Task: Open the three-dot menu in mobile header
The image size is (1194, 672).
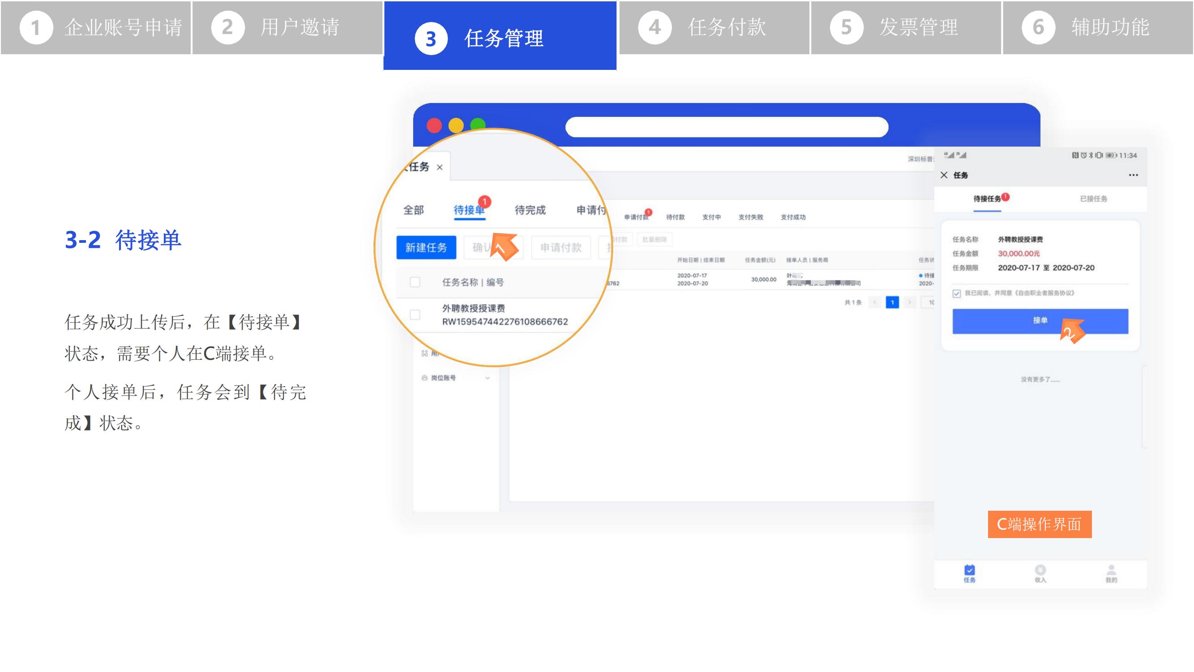Action: (1133, 175)
